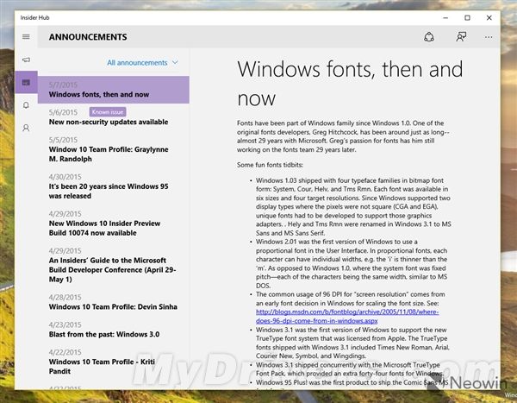Click the megaphone icon in sidebar
The width and height of the screenshot is (517, 403).
click(x=26, y=60)
